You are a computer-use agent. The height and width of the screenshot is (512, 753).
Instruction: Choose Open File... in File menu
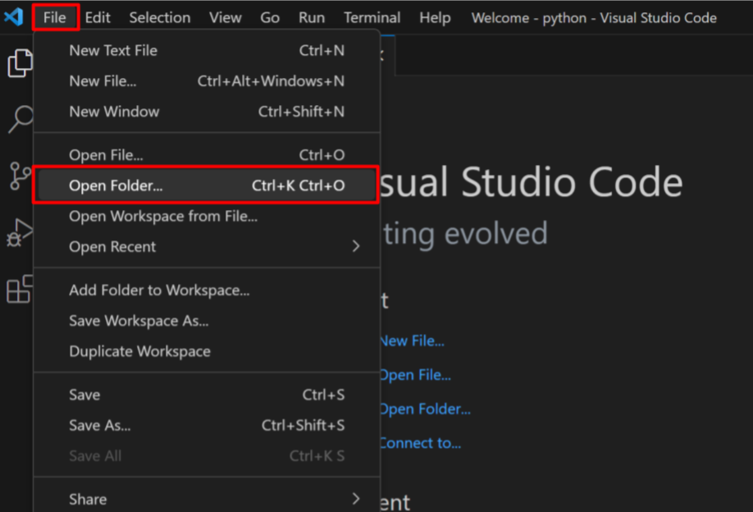click(x=207, y=155)
